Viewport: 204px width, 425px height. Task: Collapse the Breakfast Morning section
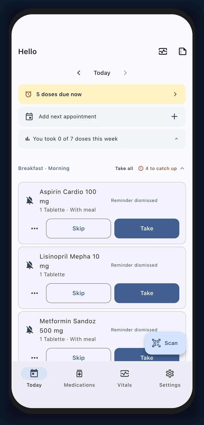(x=182, y=168)
